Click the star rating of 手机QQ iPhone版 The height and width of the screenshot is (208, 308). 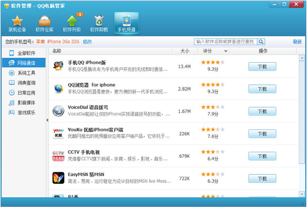coord(213,62)
